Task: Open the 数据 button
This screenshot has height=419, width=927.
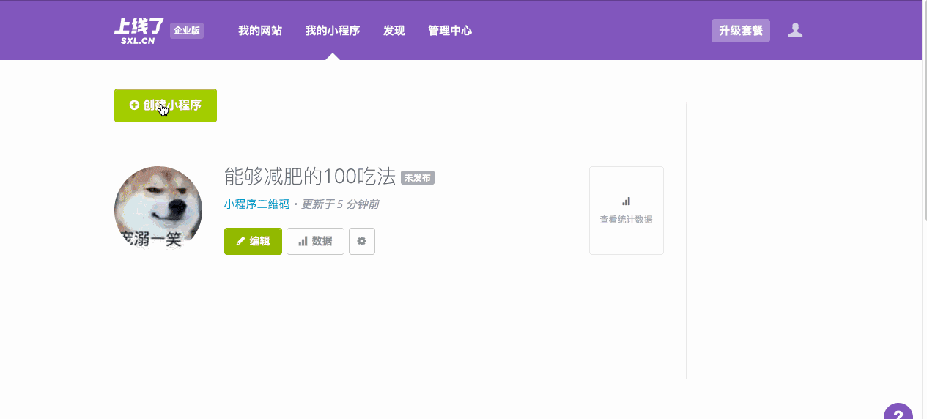Action: coord(315,241)
